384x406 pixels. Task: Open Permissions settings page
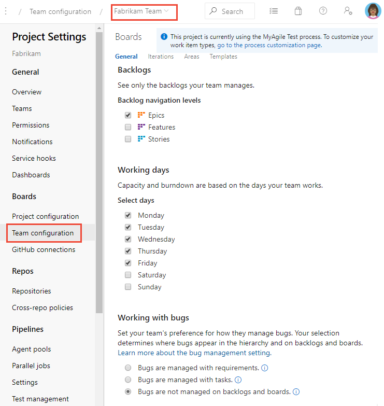point(31,125)
